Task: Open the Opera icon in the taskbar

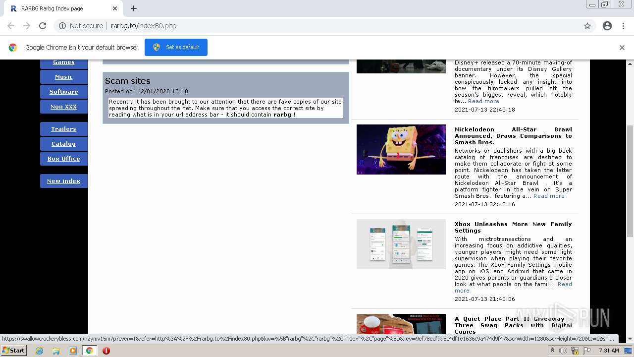Action: click(106, 351)
